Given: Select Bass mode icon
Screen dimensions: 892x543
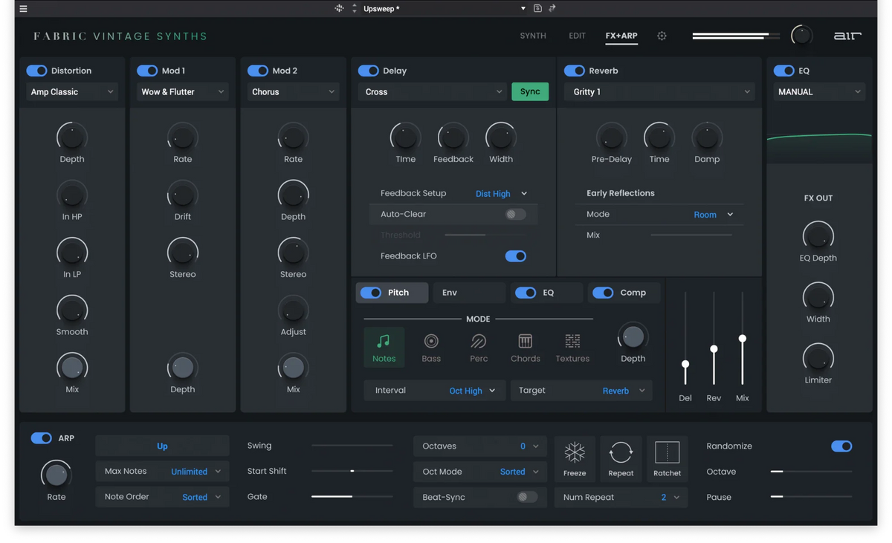Looking at the screenshot, I should (x=431, y=347).
